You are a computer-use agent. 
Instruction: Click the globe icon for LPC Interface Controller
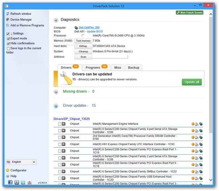click(x=201, y=144)
